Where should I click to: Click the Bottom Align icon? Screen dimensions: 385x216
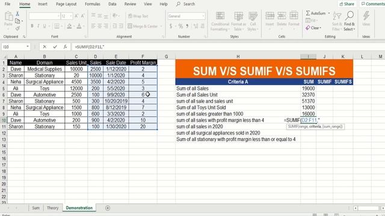coord(106,16)
